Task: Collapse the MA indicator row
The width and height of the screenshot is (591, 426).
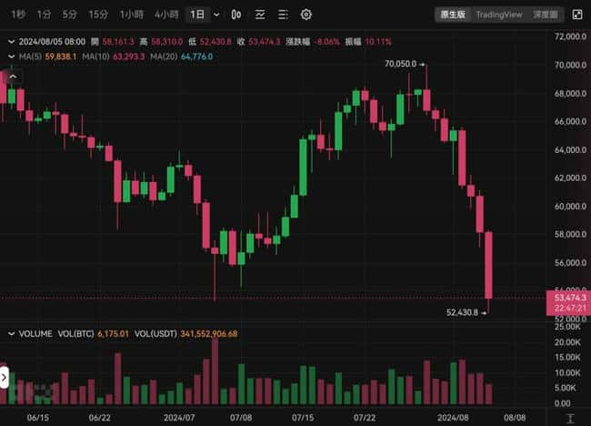Action: [11, 56]
